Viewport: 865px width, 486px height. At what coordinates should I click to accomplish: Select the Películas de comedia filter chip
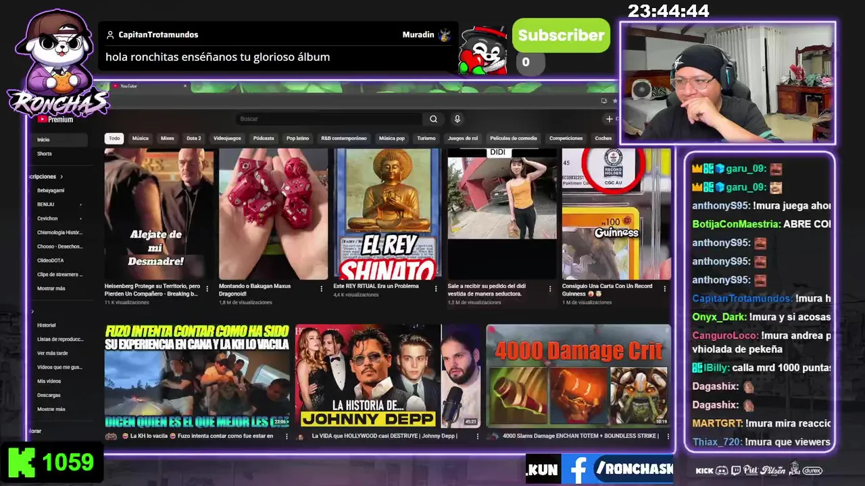(514, 138)
